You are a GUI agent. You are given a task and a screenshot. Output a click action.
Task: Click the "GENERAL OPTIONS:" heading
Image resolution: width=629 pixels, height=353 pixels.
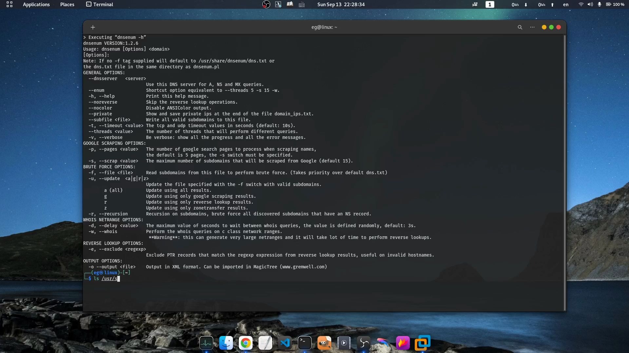[x=104, y=73]
